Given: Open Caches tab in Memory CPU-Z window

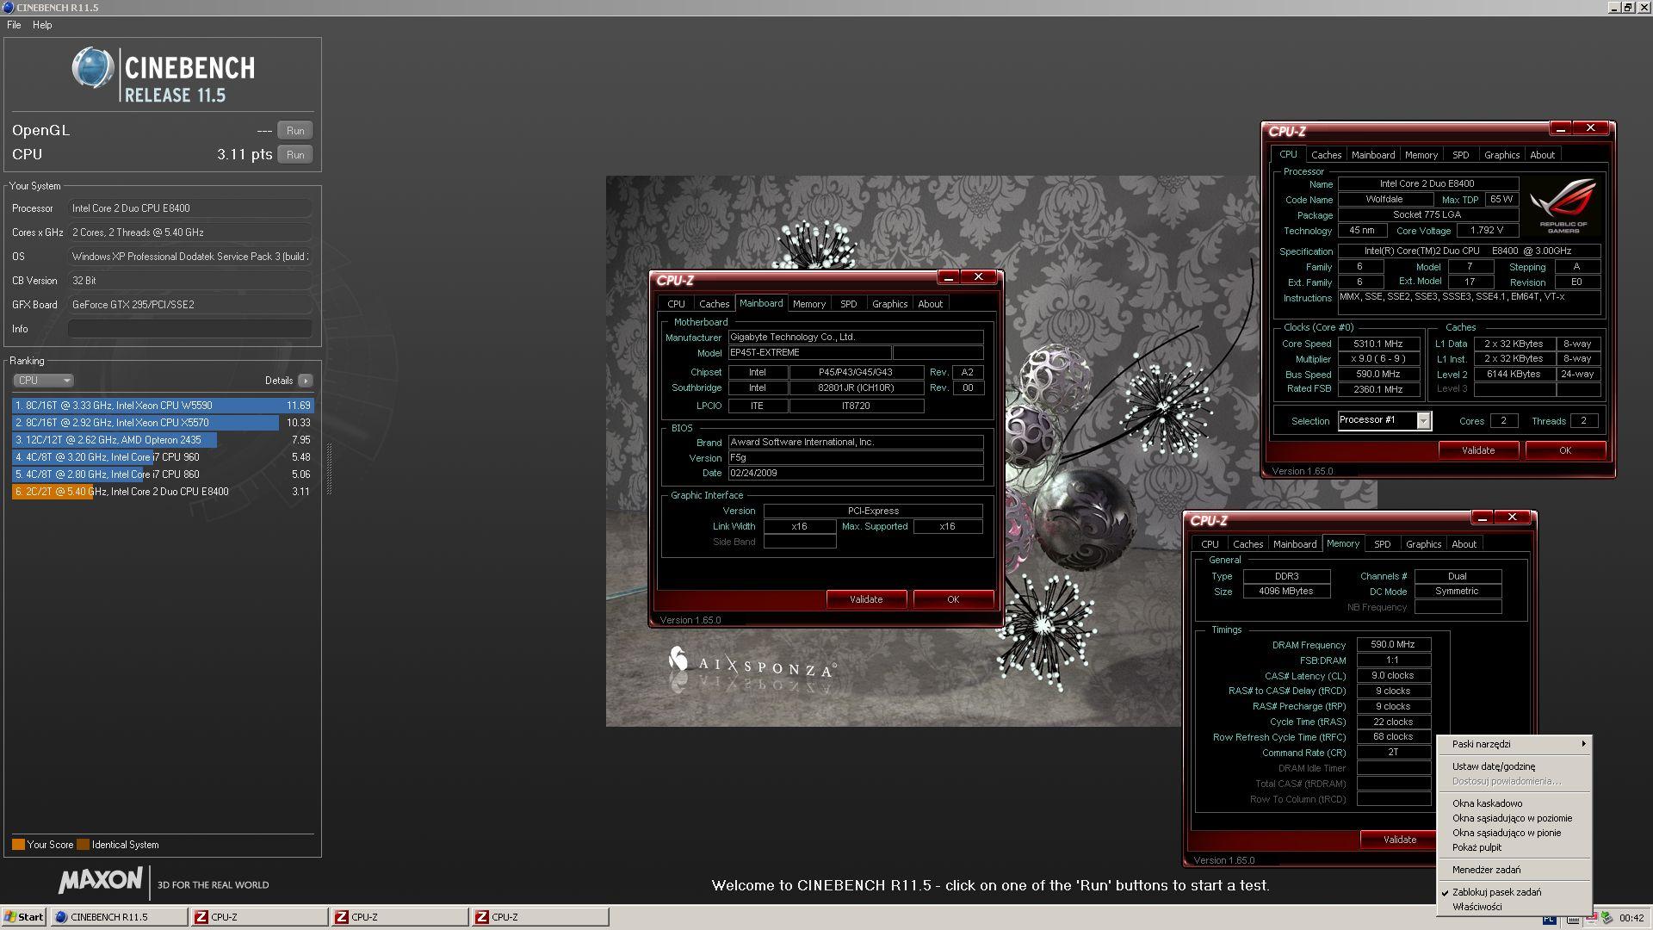Looking at the screenshot, I should 1247,544.
